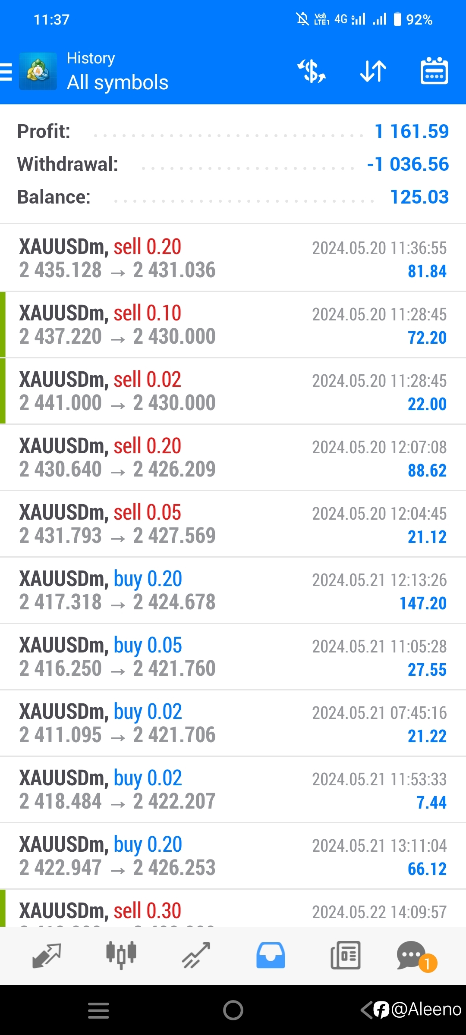Tap the timestamp 2024.05.20 12:07:08
The image size is (466, 1035).
pyautogui.click(x=379, y=447)
